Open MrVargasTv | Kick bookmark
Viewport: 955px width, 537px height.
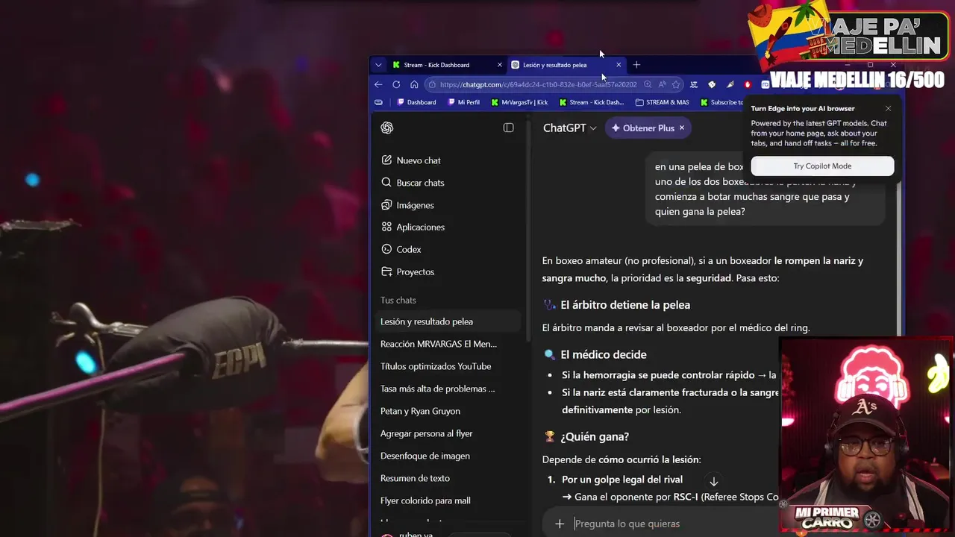pyautogui.click(x=519, y=102)
